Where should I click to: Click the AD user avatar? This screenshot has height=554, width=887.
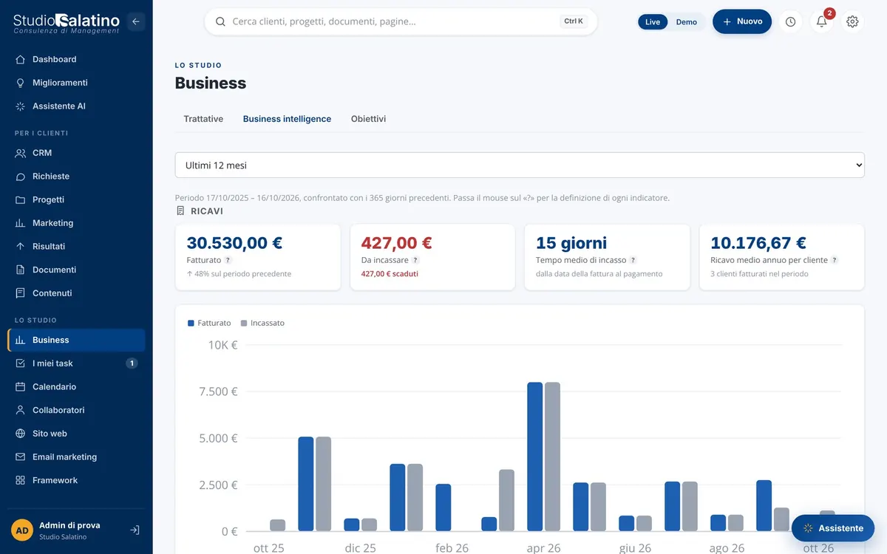(x=22, y=530)
